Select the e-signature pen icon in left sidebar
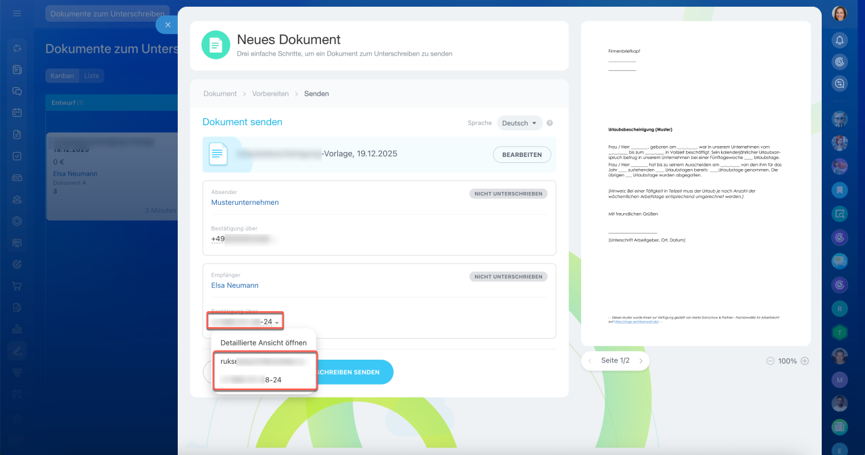The image size is (865, 455). tap(17, 350)
